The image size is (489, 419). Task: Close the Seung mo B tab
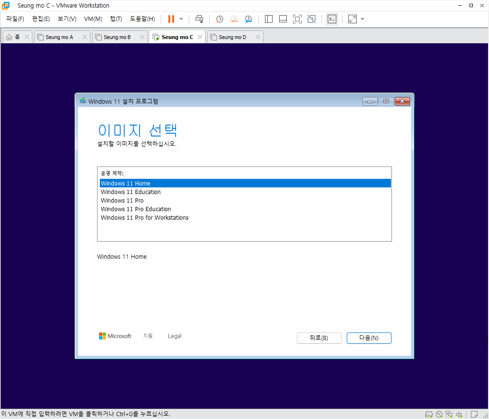[x=143, y=37]
